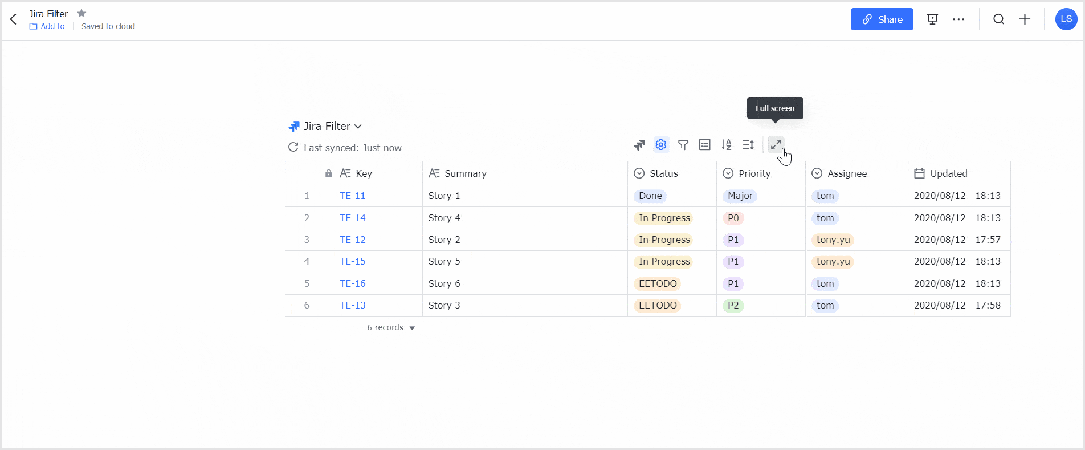Click the Story 5 summary cell

click(444, 262)
